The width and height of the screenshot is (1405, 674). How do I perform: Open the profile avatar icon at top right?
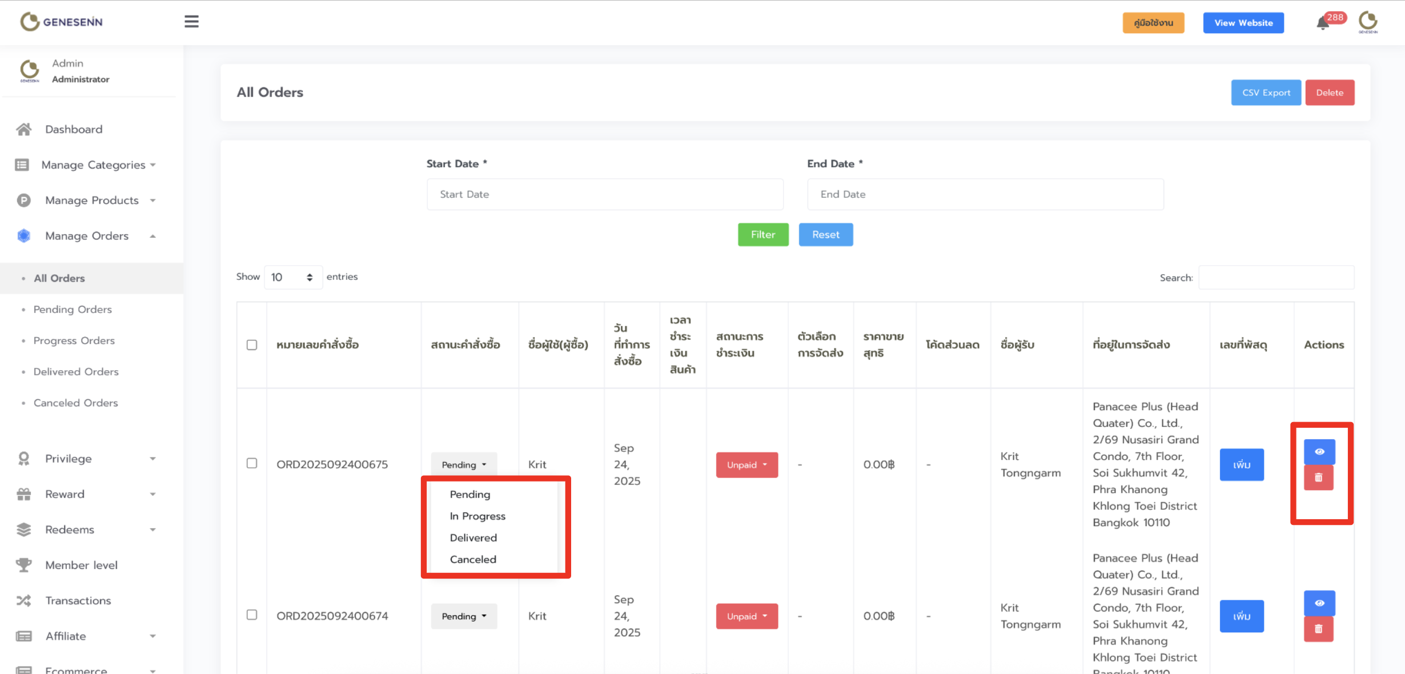click(x=1368, y=22)
